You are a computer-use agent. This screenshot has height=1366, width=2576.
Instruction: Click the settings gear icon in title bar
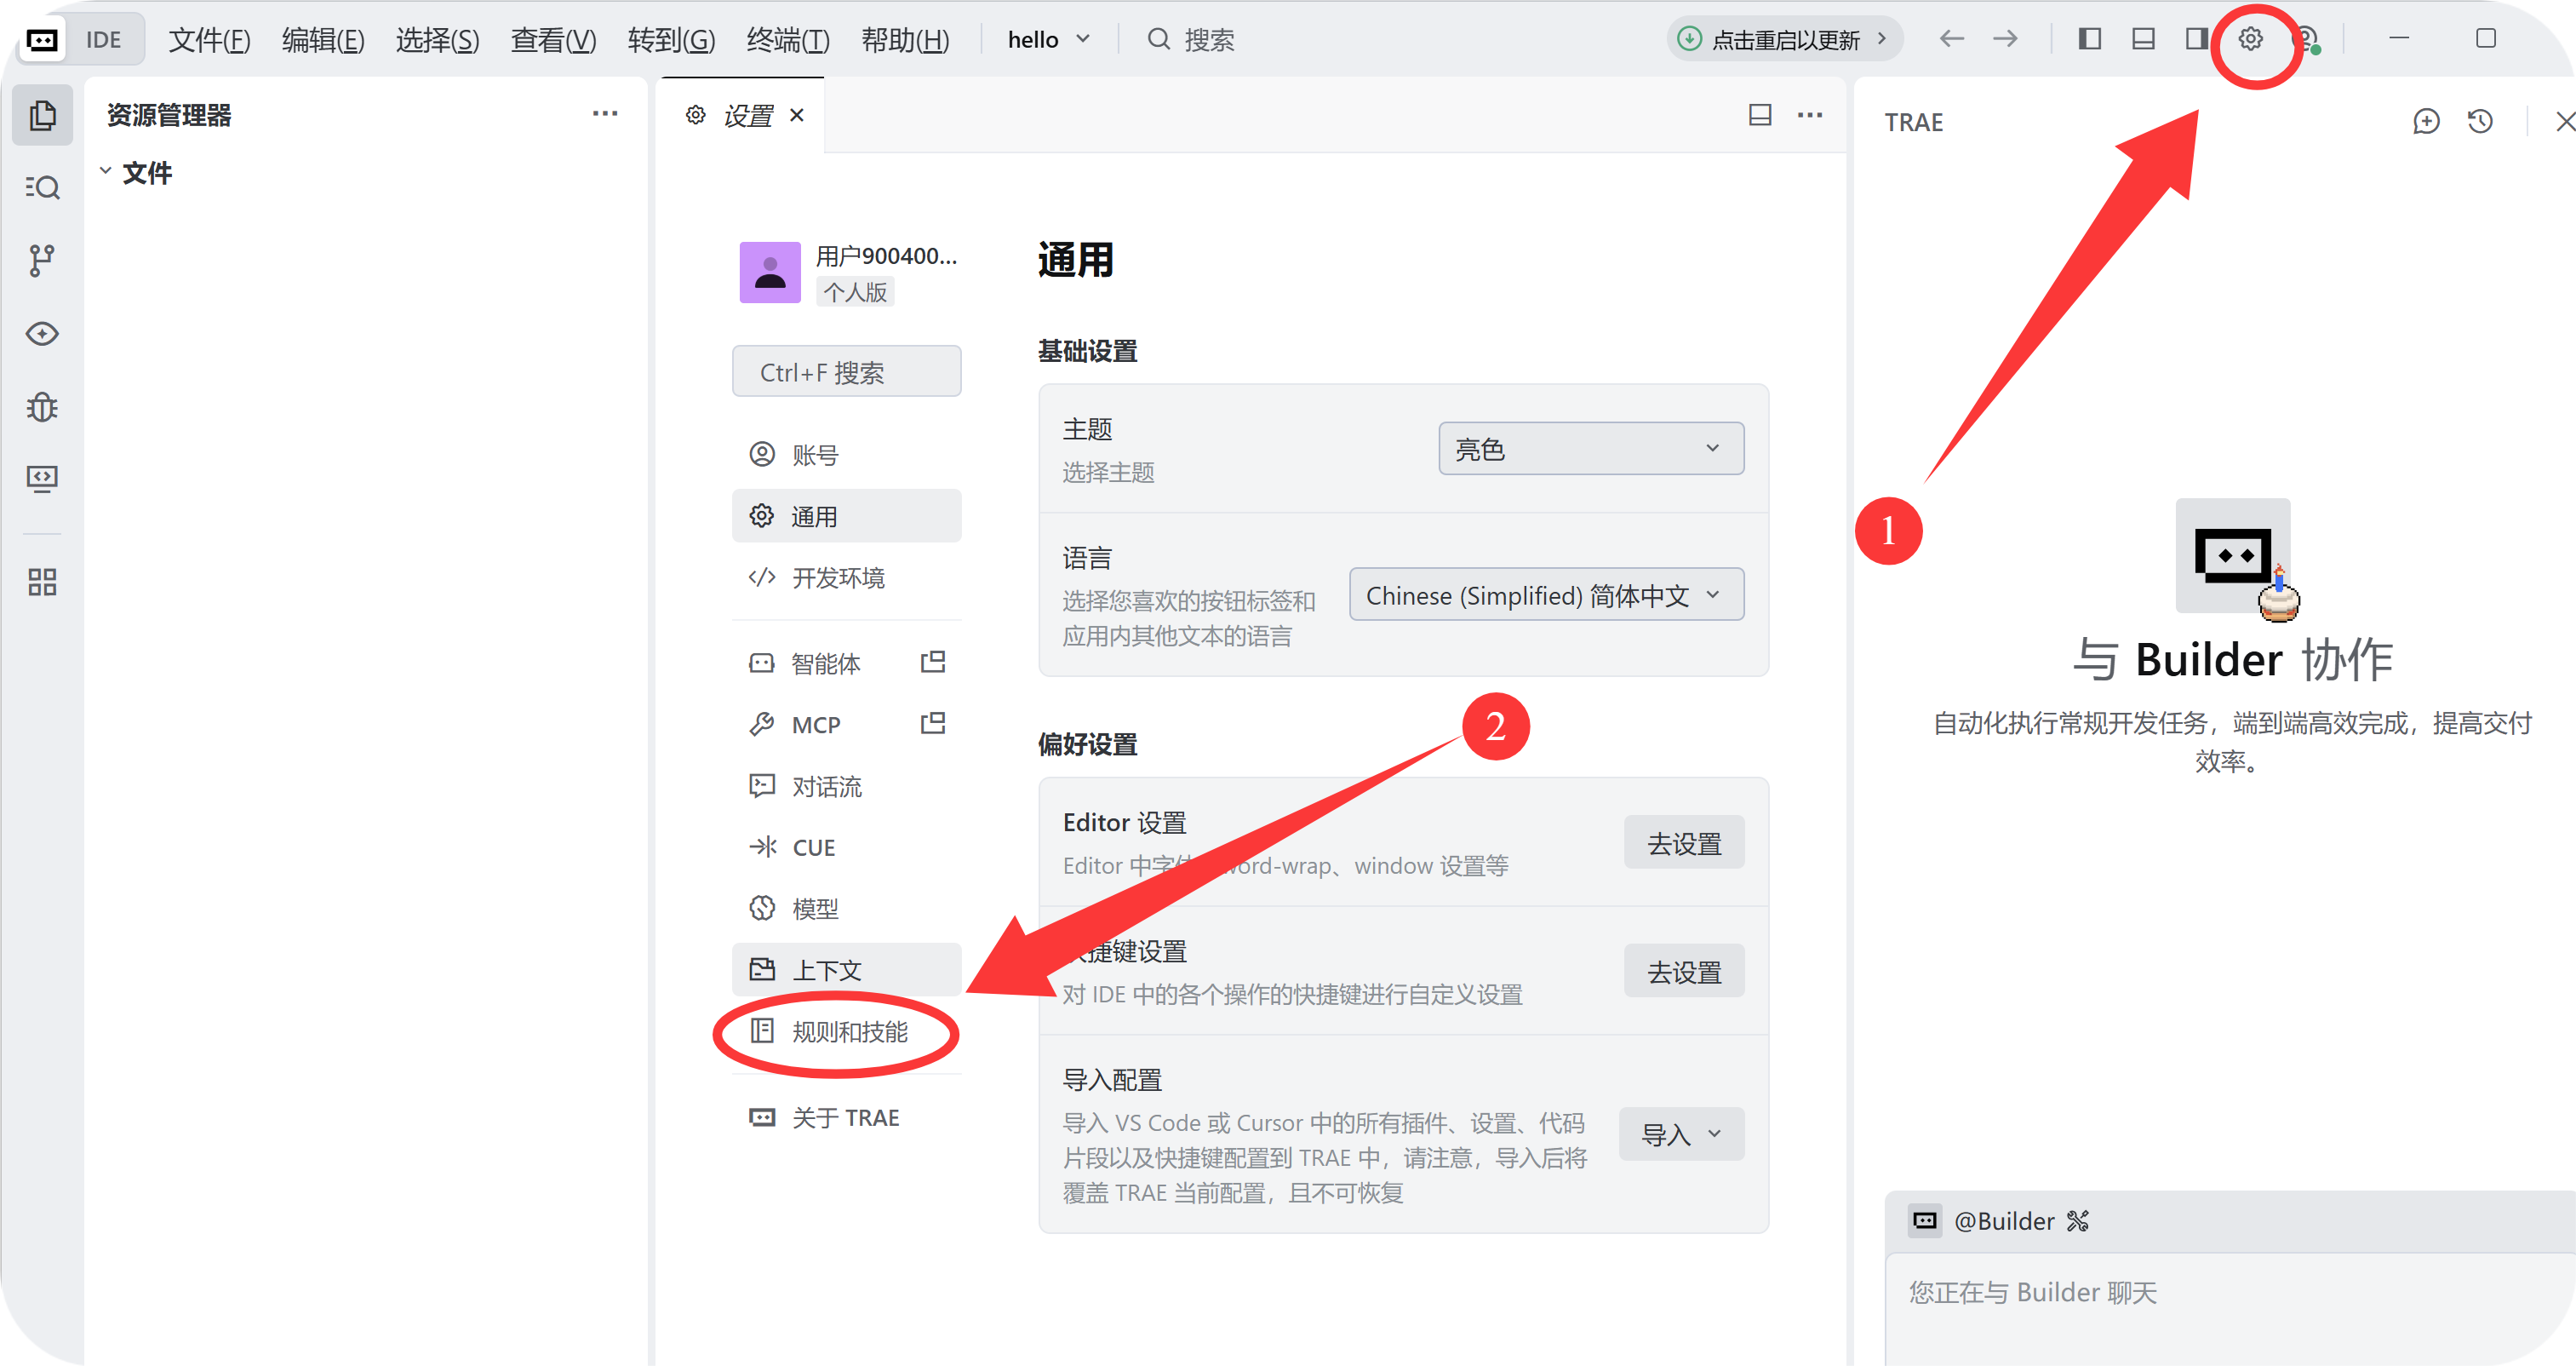pos(2250,39)
